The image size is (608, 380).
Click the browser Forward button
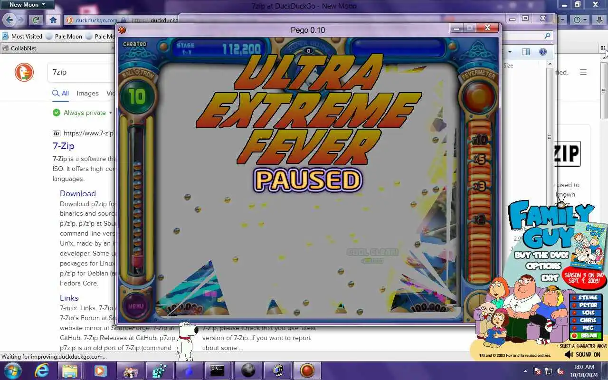click(21, 20)
